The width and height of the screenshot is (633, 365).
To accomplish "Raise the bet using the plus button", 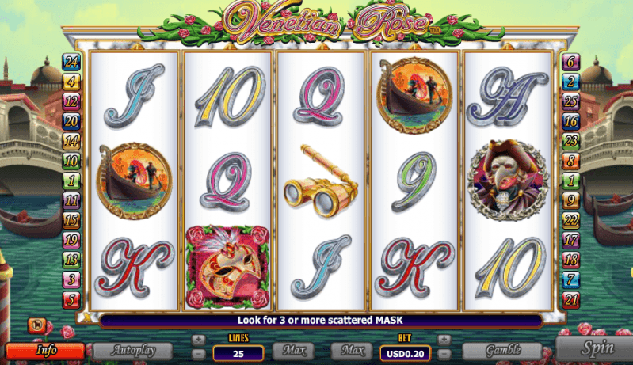I will coord(444,340).
